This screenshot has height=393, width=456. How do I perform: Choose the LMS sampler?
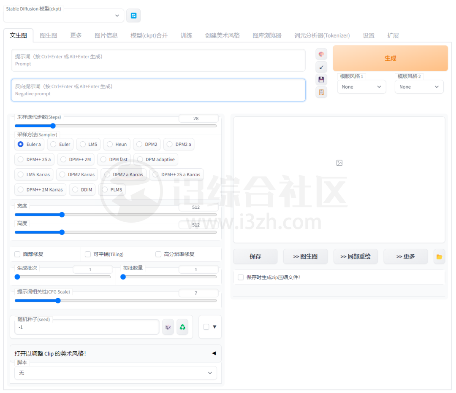click(x=88, y=144)
